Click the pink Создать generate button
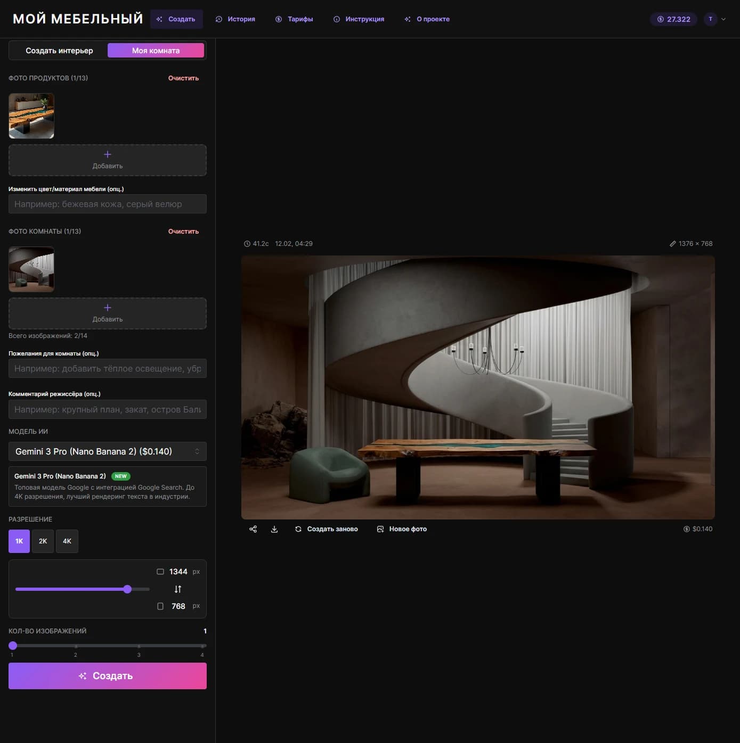The height and width of the screenshot is (743, 740). coord(108,676)
